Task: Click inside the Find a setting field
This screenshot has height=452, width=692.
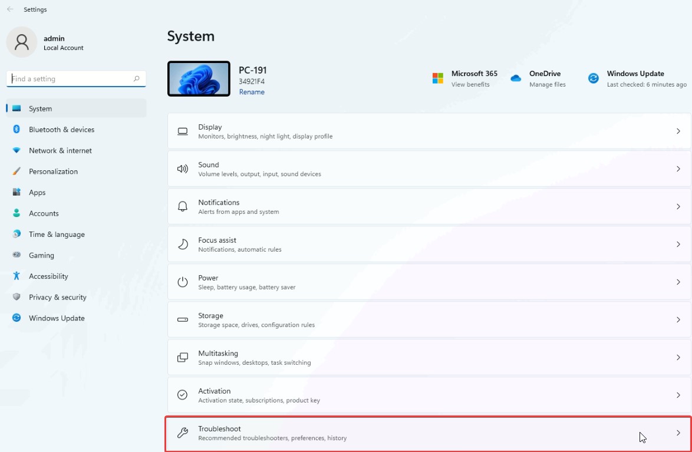Action: click(x=75, y=78)
